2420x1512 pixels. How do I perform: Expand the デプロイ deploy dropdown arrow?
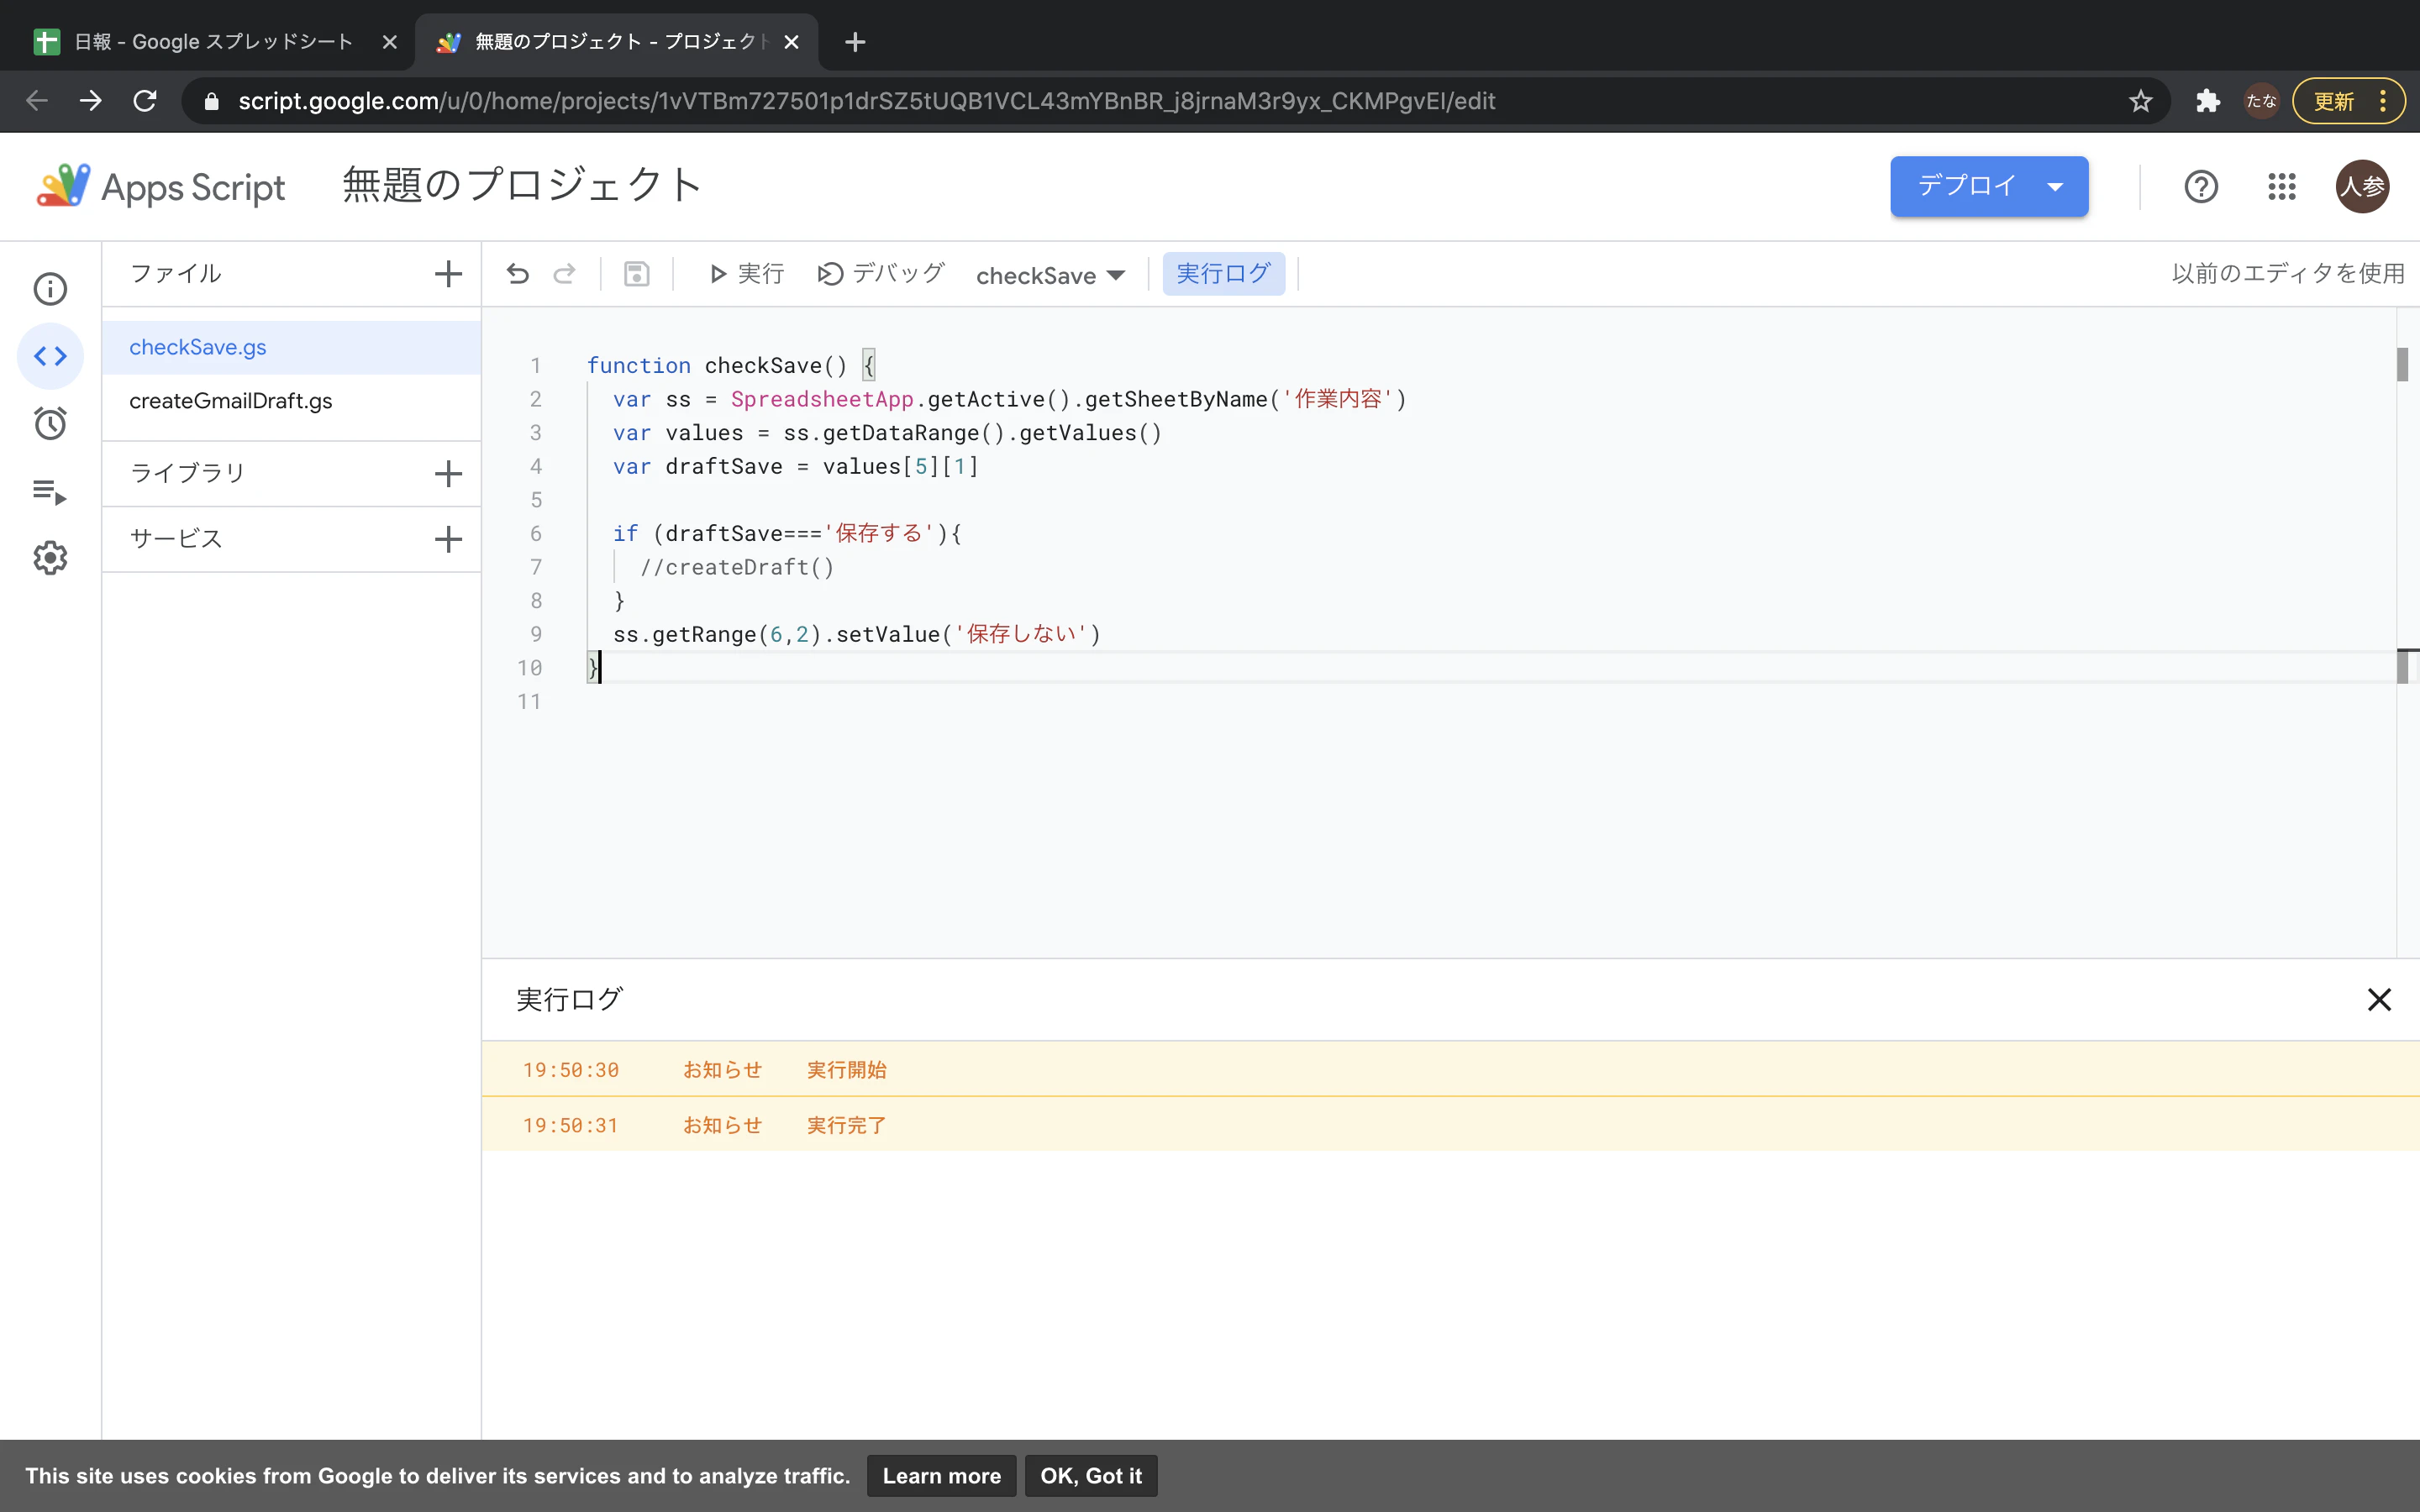[x=2056, y=186]
